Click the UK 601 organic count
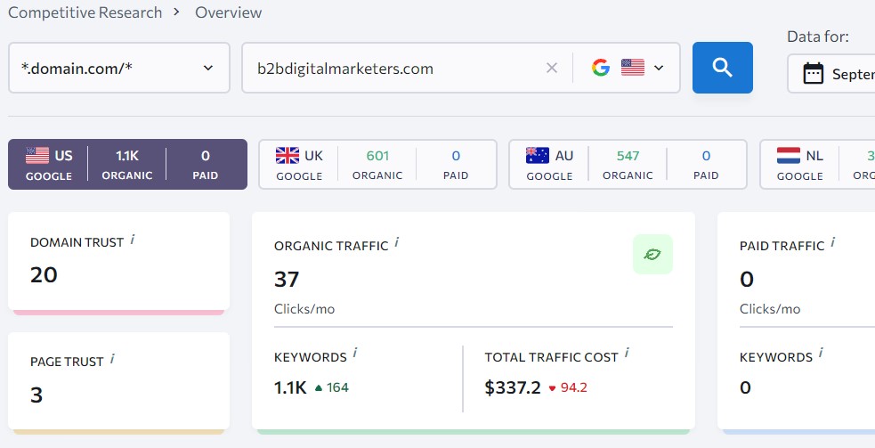 point(377,156)
